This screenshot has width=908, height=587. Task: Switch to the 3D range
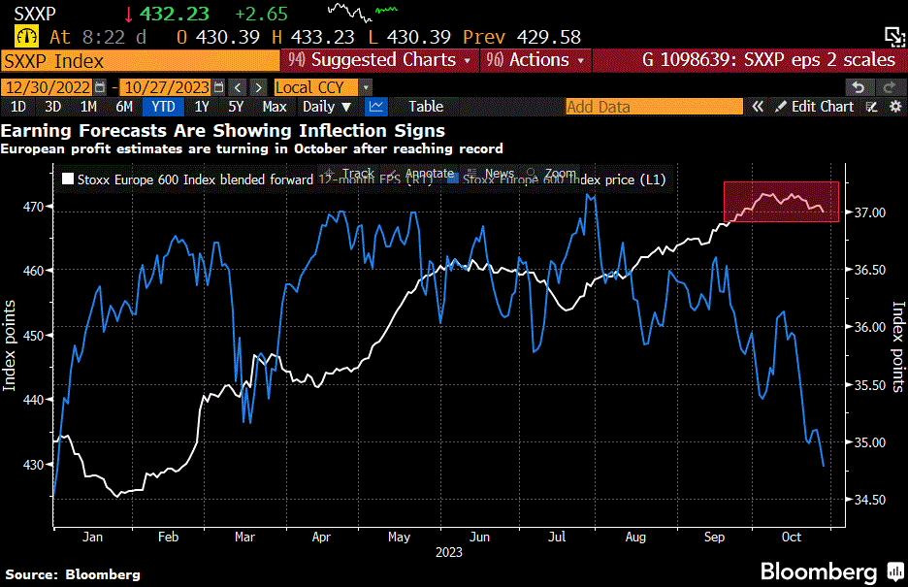52,107
